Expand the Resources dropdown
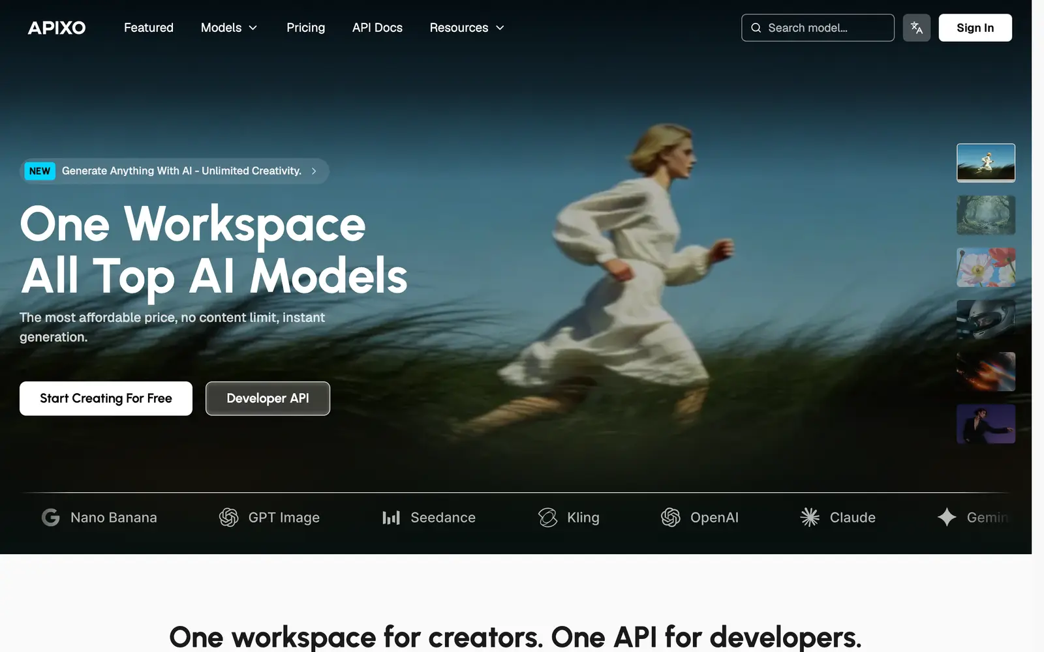The image size is (1044, 652). (x=467, y=27)
